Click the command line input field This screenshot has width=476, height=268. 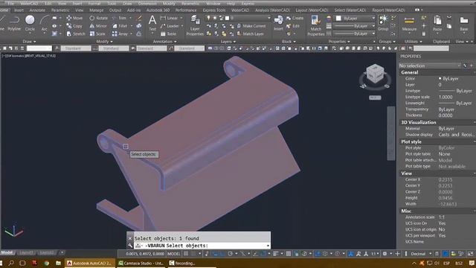coord(202,246)
